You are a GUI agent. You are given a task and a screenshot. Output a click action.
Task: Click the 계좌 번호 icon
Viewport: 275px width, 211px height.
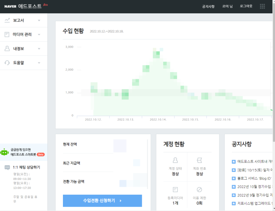click(x=199, y=160)
